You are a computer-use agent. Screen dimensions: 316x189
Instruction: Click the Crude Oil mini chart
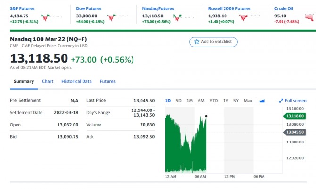click(x=309, y=18)
